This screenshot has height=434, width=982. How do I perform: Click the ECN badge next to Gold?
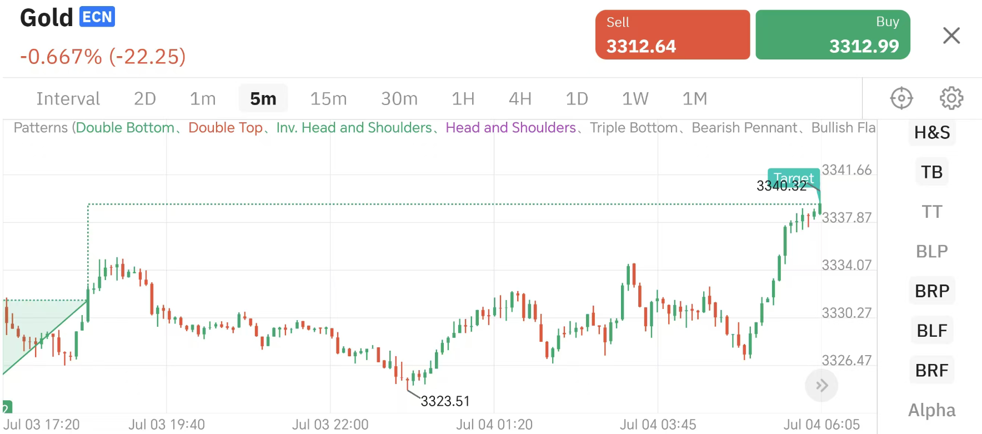(97, 17)
